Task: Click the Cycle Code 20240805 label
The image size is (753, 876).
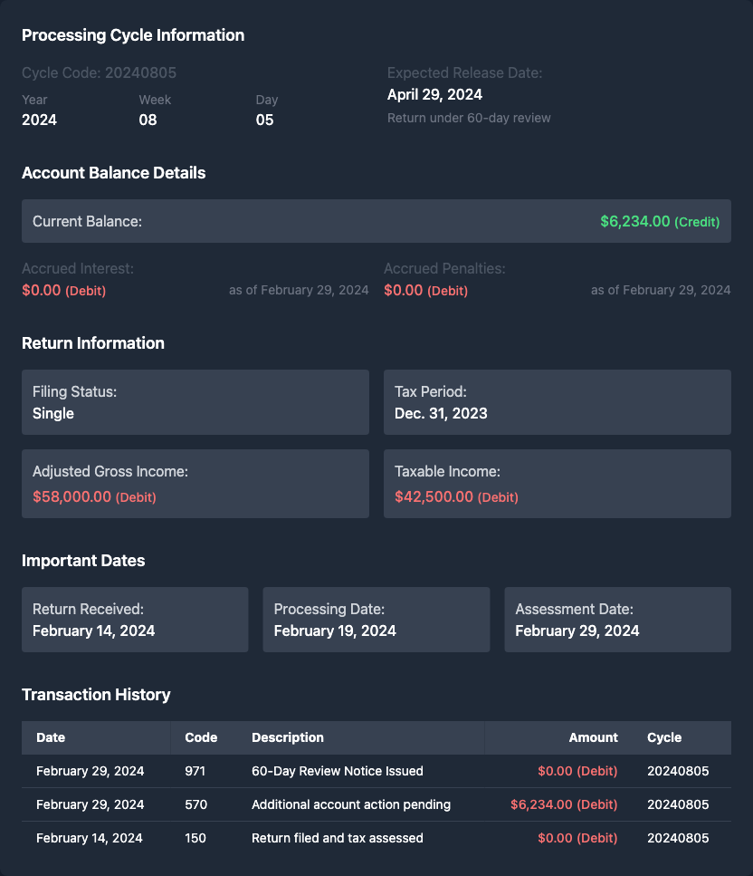Action: (x=99, y=72)
